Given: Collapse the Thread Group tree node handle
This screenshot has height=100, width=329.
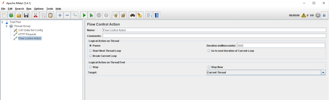Looking at the screenshot, I should pyautogui.click(x=7, y=26).
